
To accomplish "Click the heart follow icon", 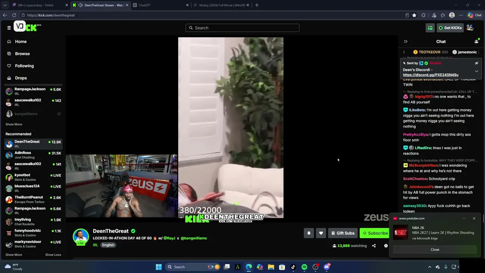I will click(321, 233).
